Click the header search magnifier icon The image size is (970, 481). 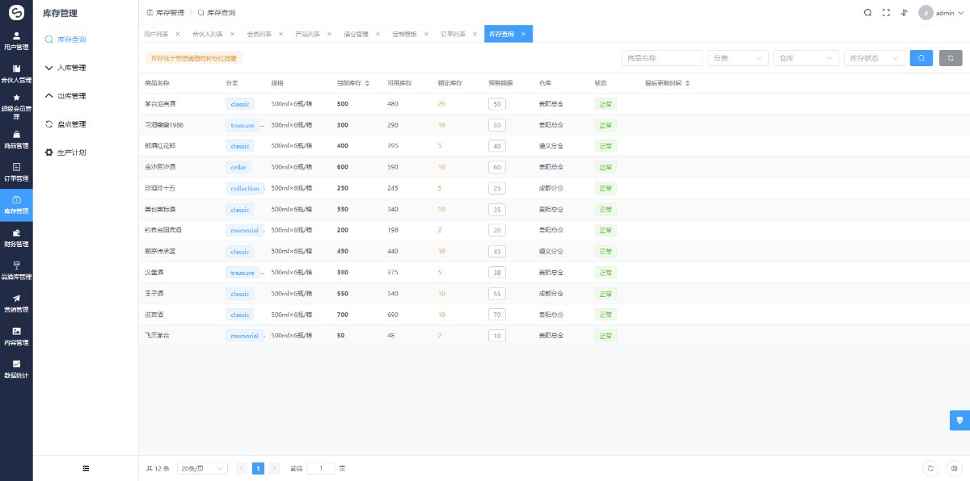867,12
